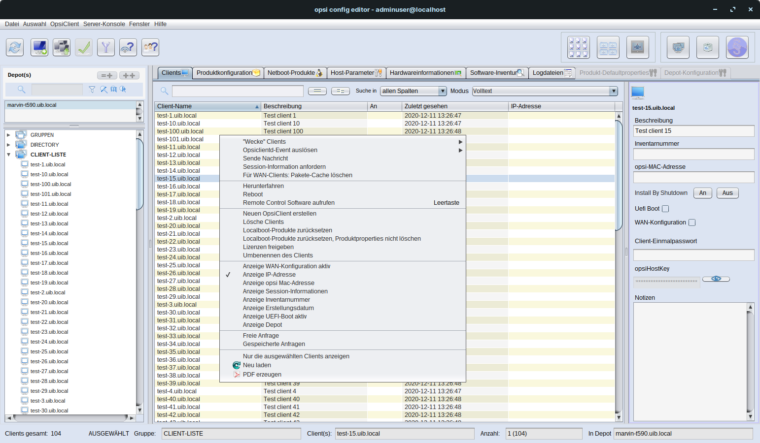The height and width of the screenshot is (443, 760).
Task: Click the wifi question-mark connectivity icon
Action: [128, 47]
